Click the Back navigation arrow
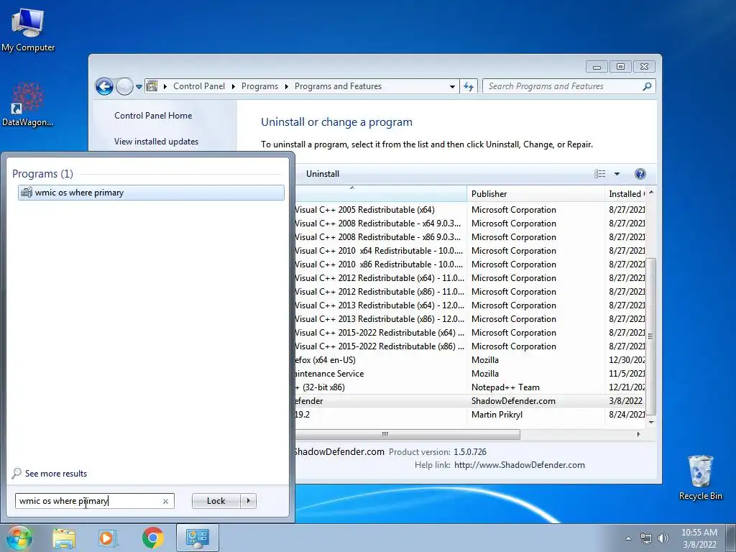 pos(104,86)
